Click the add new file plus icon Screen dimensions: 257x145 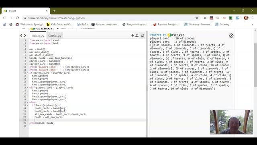pos(133,35)
